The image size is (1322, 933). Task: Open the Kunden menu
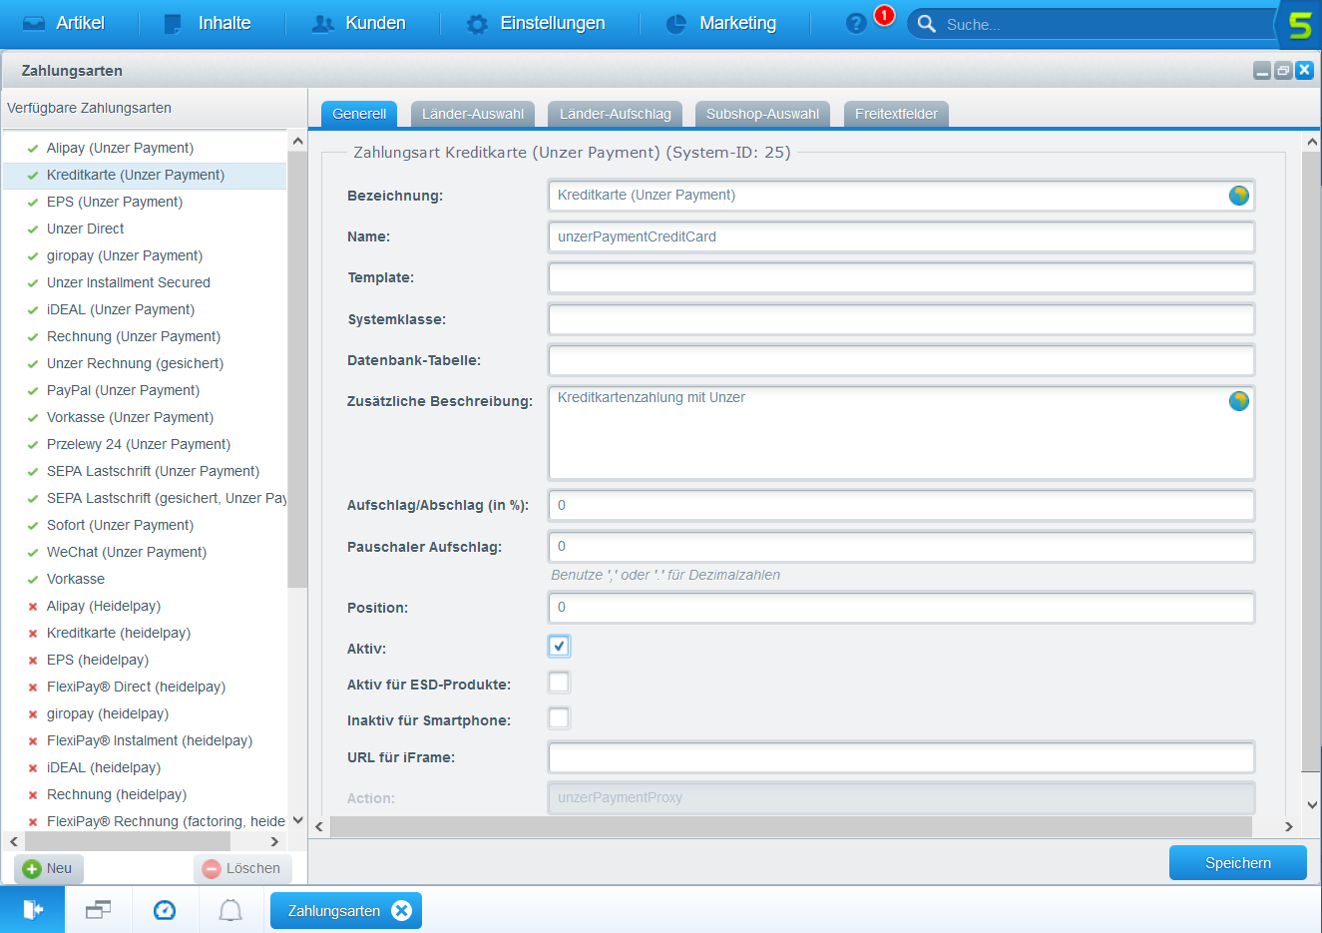[358, 23]
